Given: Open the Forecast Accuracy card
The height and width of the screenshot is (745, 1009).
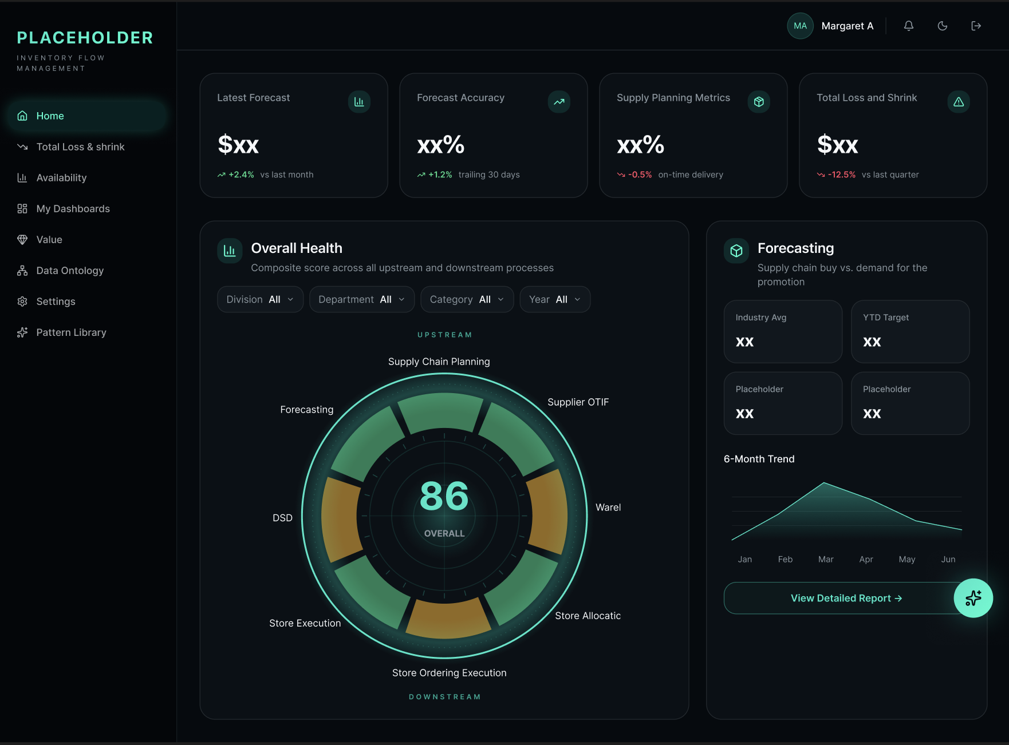Looking at the screenshot, I should coord(494,135).
